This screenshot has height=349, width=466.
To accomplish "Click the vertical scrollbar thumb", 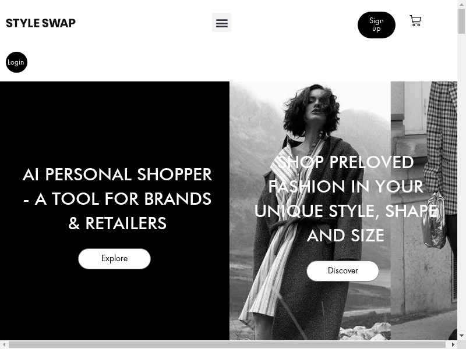I will (461, 21).
